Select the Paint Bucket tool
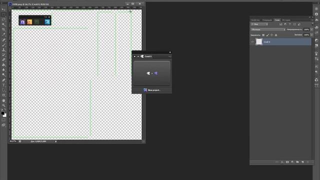Viewport: 320px width, 180px height. (x=3, y=65)
